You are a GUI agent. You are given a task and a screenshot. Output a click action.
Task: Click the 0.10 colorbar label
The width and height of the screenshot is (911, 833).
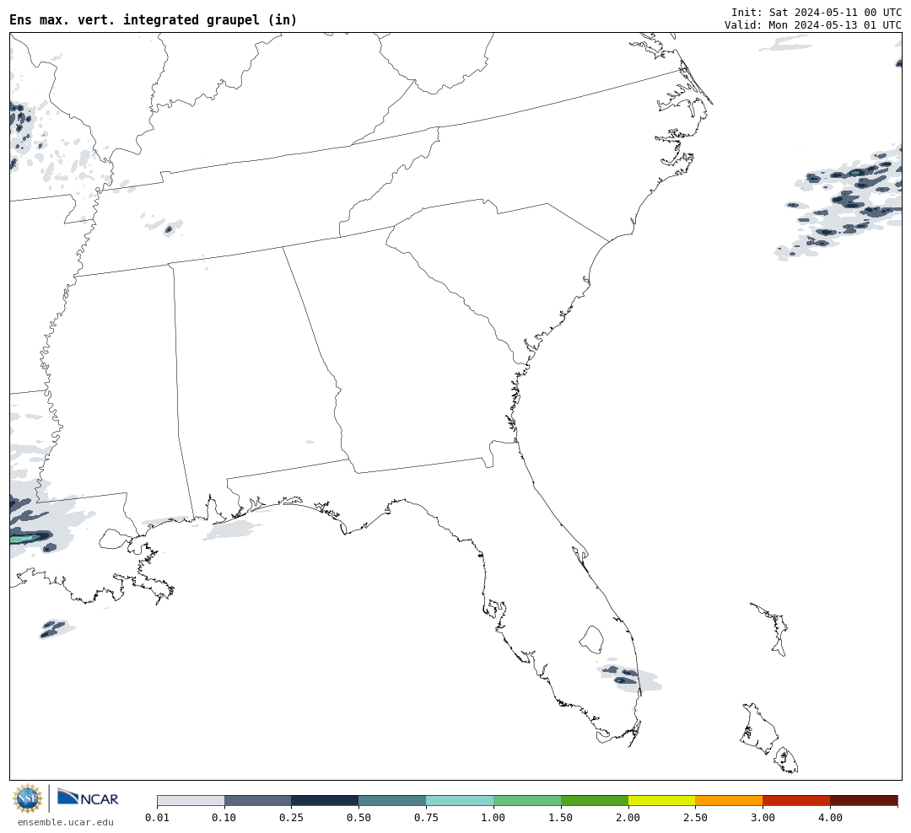[224, 818]
